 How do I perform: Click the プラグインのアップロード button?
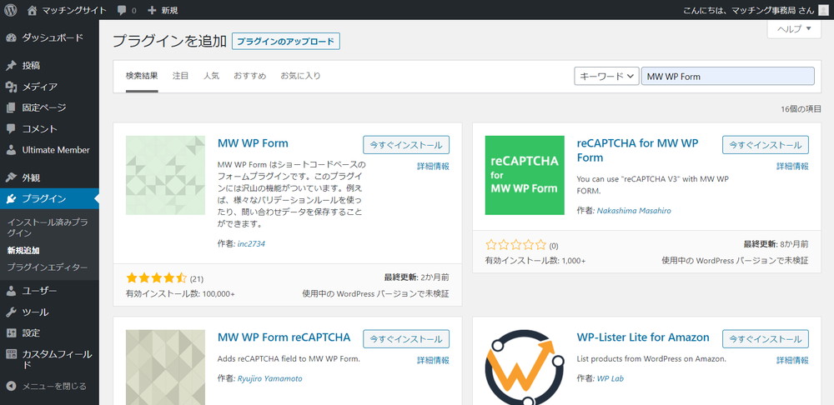tap(285, 41)
